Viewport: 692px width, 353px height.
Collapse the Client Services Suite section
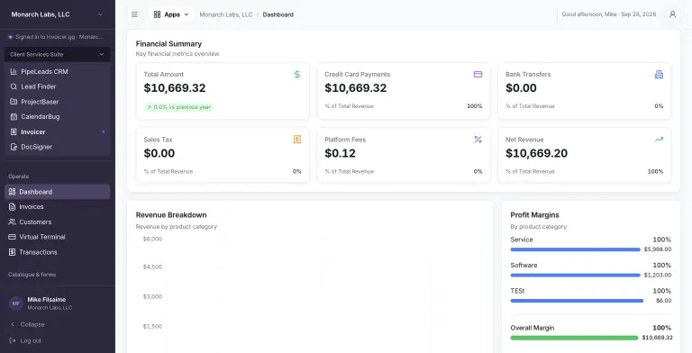(x=58, y=54)
